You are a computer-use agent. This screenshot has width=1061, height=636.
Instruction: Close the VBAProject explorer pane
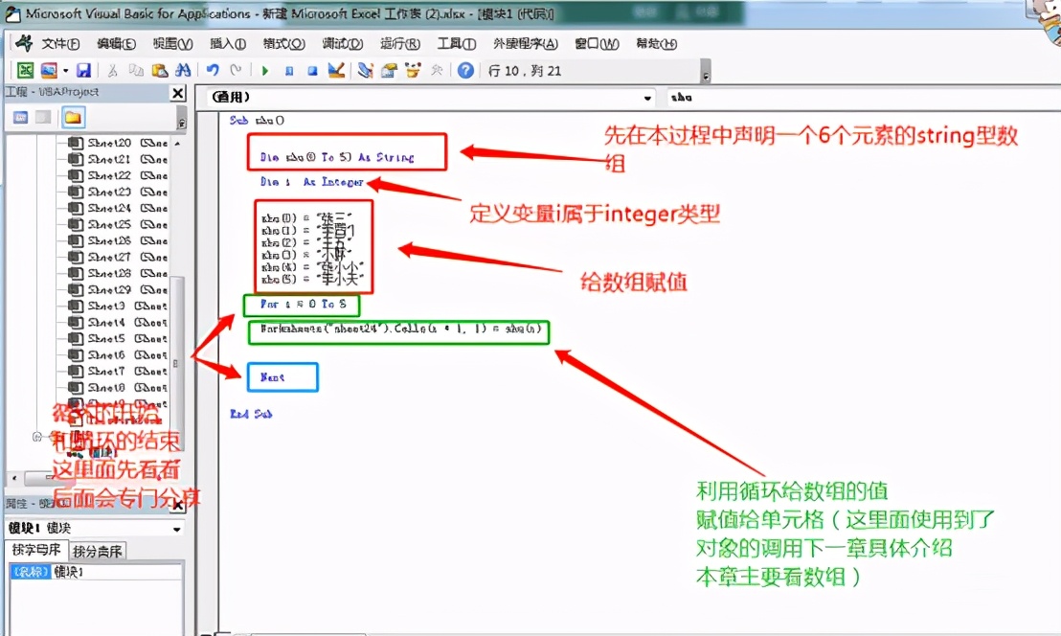(x=178, y=93)
